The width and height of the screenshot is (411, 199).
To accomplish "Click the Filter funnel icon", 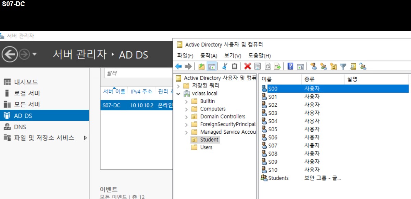I will (343, 66).
